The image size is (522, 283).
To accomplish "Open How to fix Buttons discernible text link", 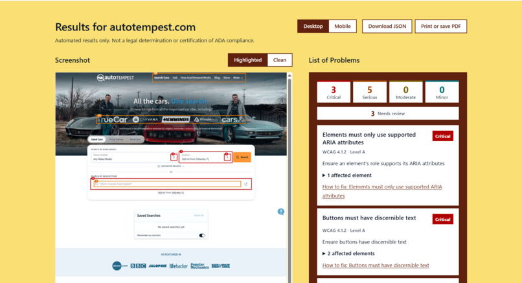I will tap(376, 266).
